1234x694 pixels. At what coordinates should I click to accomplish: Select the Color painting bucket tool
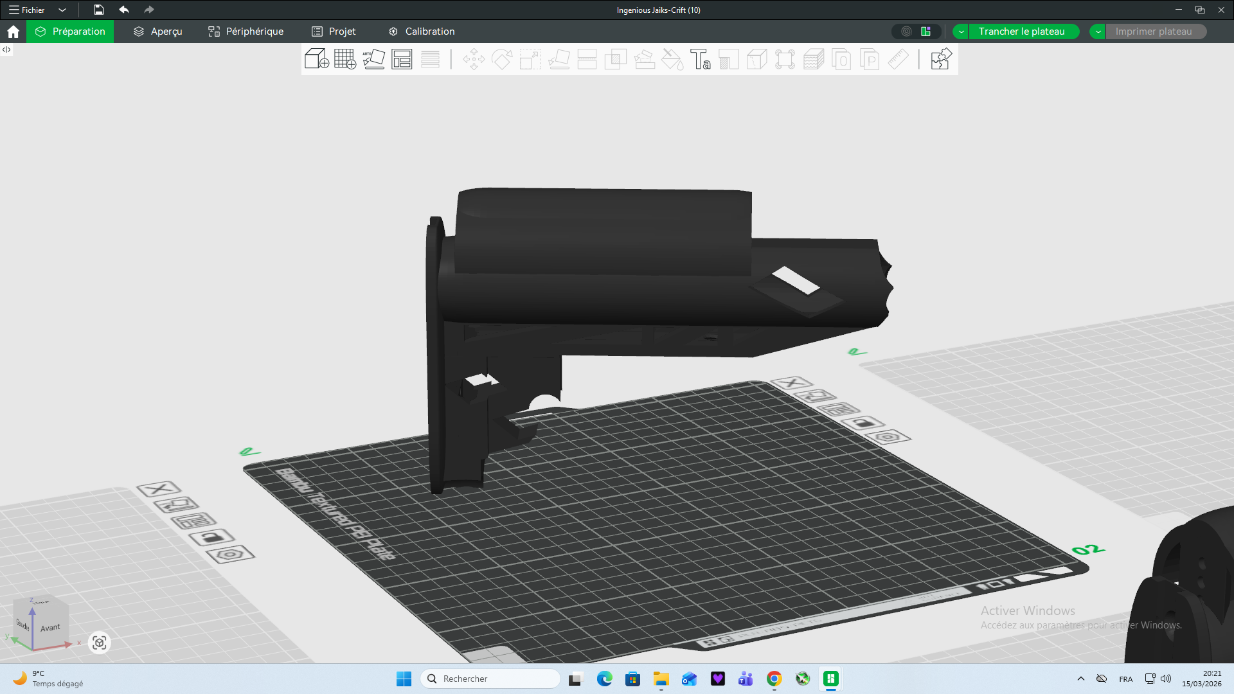672,59
